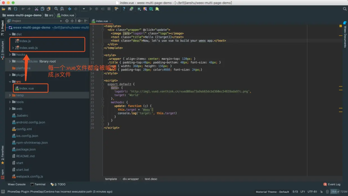Click the Copy icon in toolbar
The width and height of the screenshot is (348, 196).
(42, 9)
